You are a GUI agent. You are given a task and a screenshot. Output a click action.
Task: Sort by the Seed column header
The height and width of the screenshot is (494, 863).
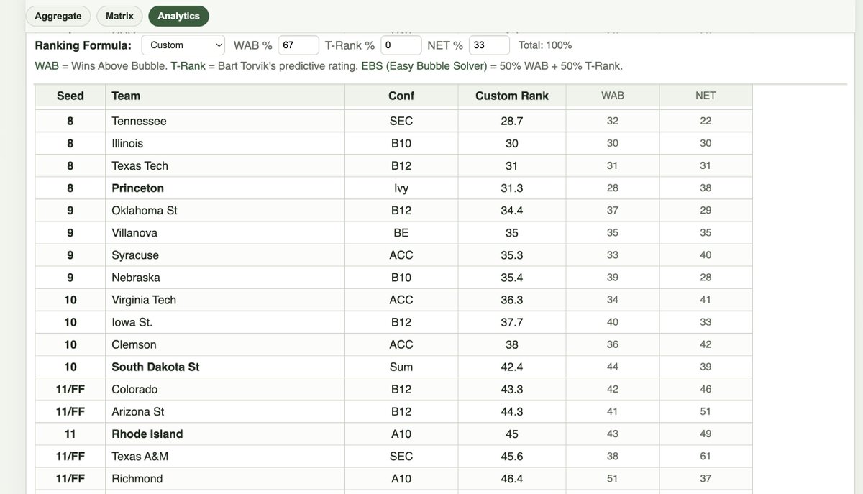70,96
